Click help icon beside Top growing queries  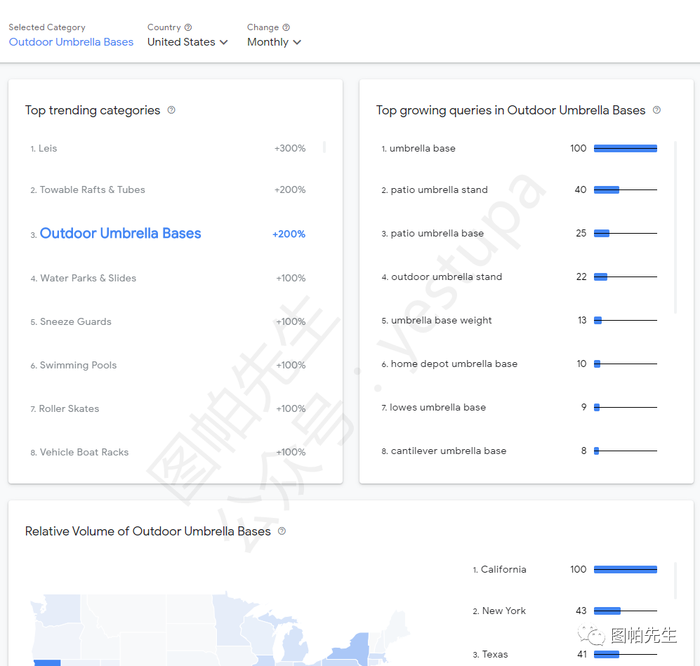[x=656, y=110]
